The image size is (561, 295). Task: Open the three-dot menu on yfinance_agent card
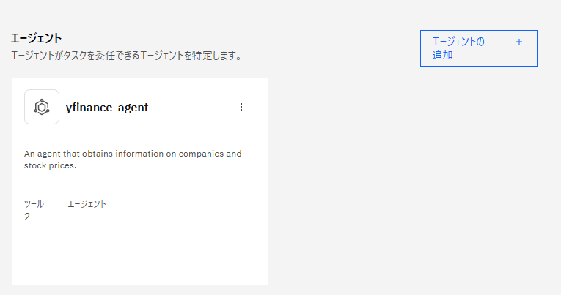pos(241,107)
